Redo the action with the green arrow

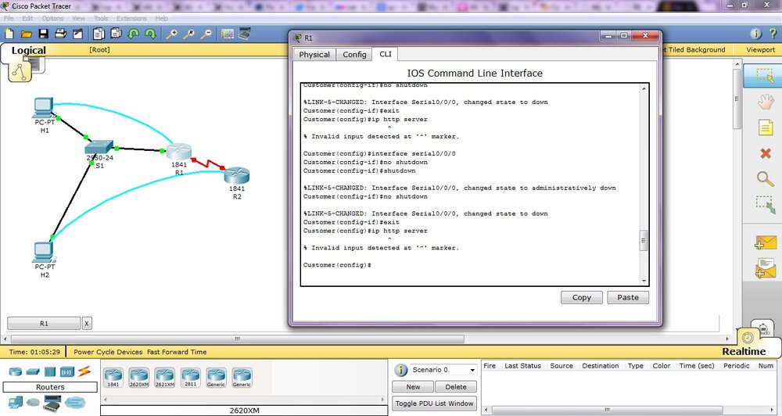tap(150, 34)
